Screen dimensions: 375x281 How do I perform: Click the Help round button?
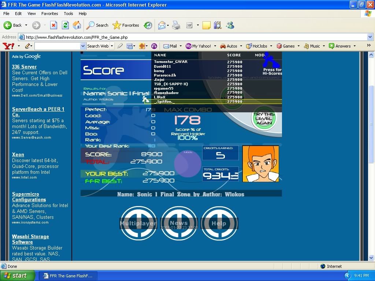tap(219, 223)
